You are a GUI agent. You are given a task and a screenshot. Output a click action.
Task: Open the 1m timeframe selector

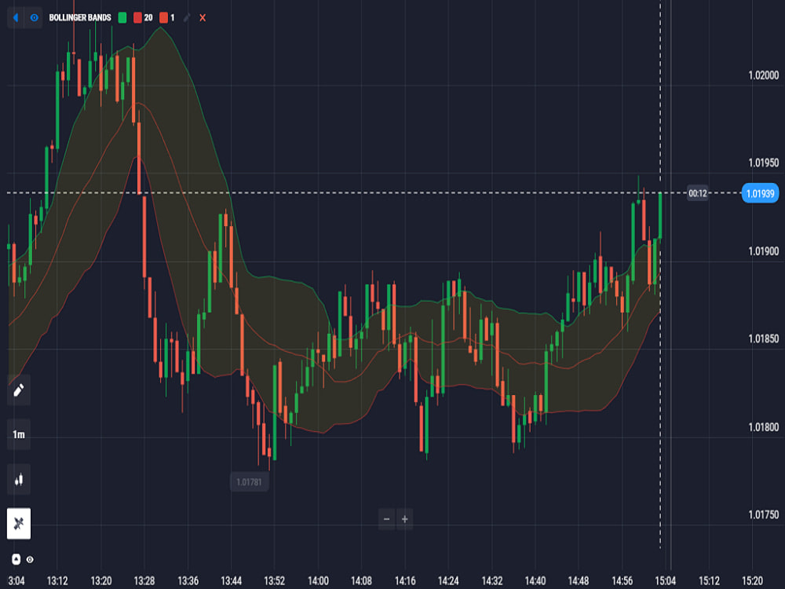pyautogui.click(x=17, y=433)
